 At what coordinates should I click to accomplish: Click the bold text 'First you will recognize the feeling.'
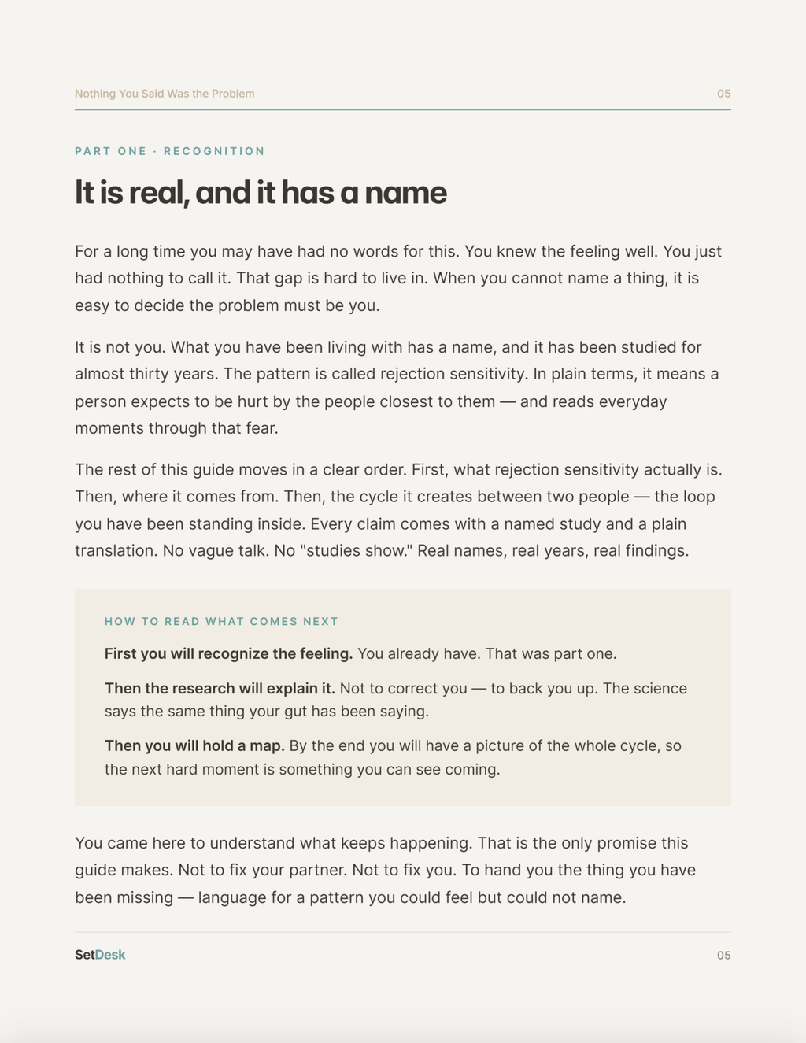click(228, 654)
